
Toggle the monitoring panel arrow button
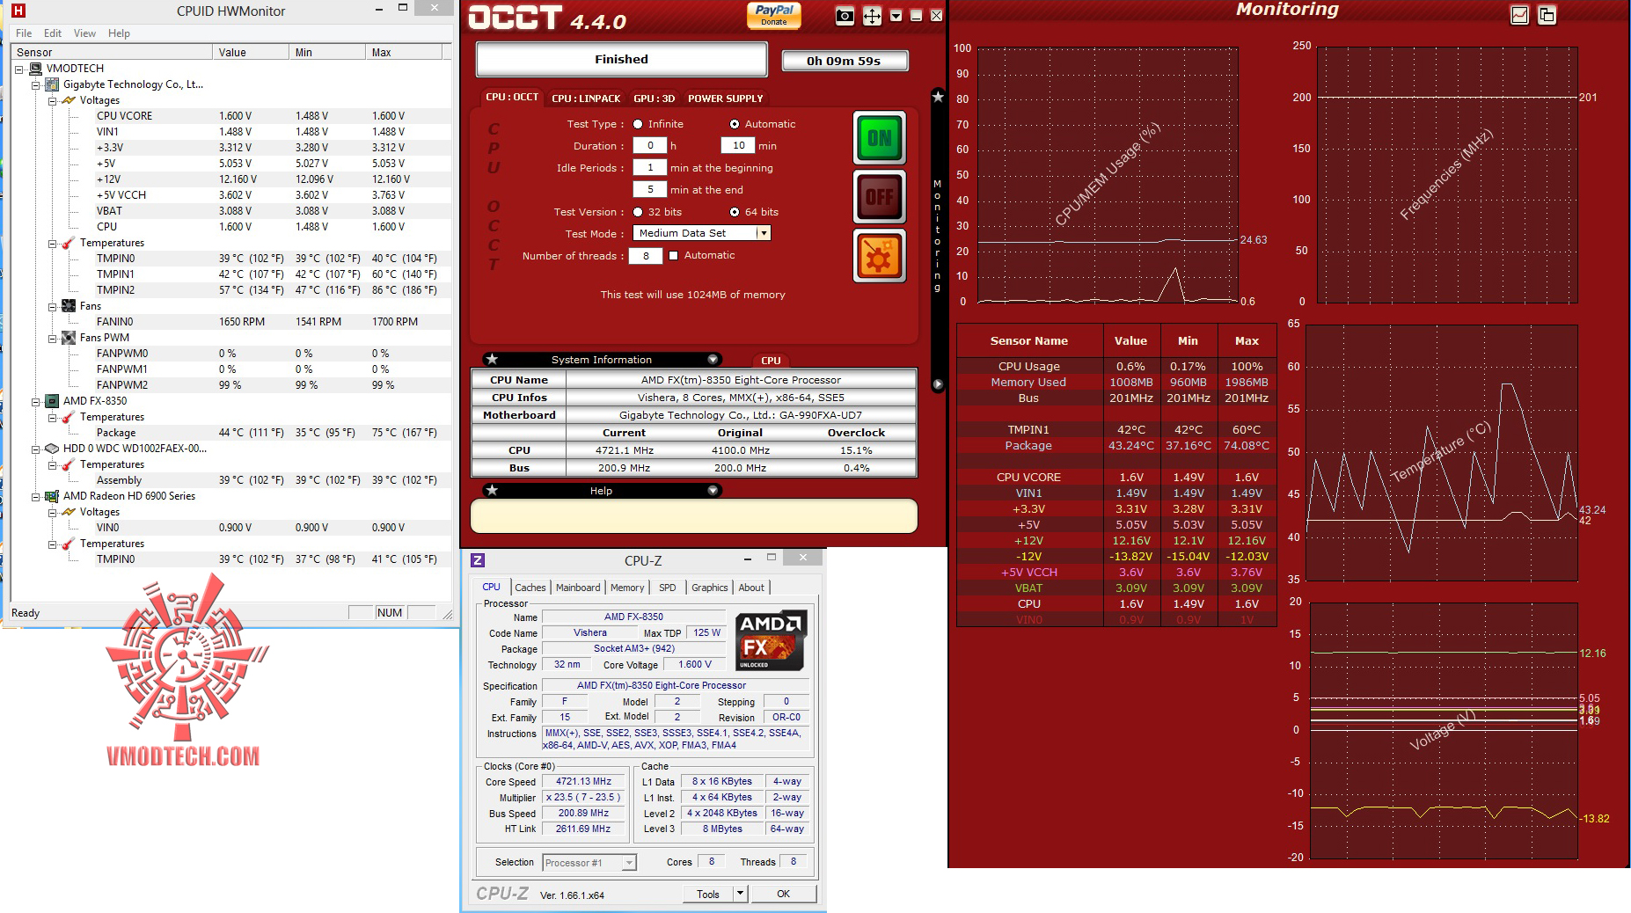coord(938,384)
